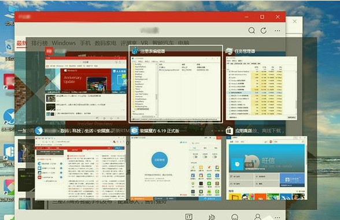This screenshot has width=340, height=220.
Task: Click the 软媒魔方 cube title icon
Action: [134, 130]
